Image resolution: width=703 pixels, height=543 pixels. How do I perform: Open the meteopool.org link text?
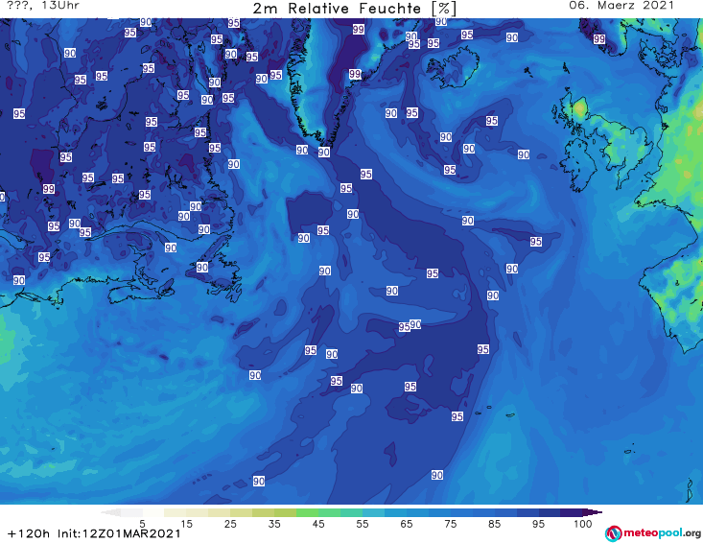(x=662, y=532)
